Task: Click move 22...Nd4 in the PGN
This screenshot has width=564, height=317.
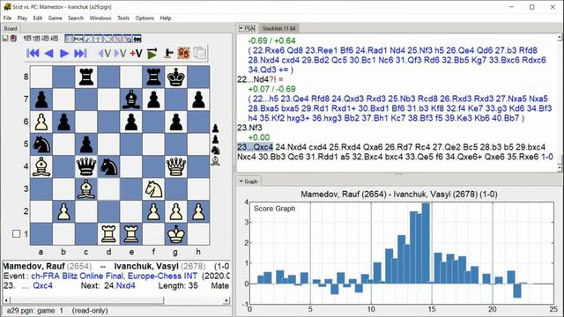Action: [253, 79]
